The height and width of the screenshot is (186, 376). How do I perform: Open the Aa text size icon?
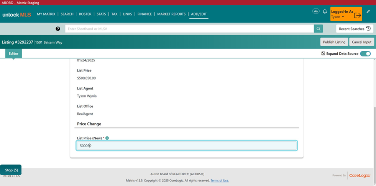pos(316,11)
